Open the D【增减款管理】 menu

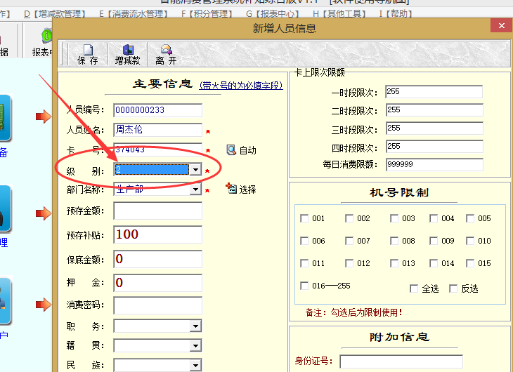point(55,14)
